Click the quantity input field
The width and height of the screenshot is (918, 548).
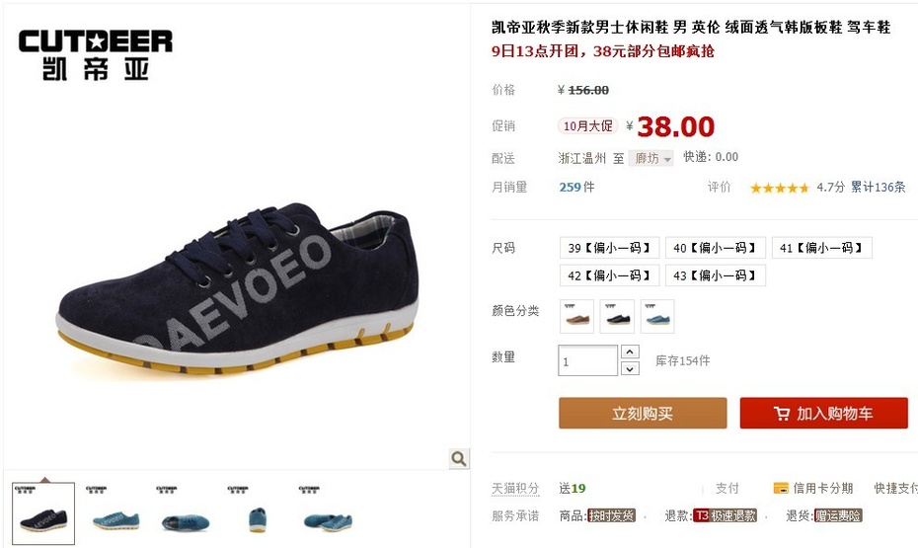(587, 360)
